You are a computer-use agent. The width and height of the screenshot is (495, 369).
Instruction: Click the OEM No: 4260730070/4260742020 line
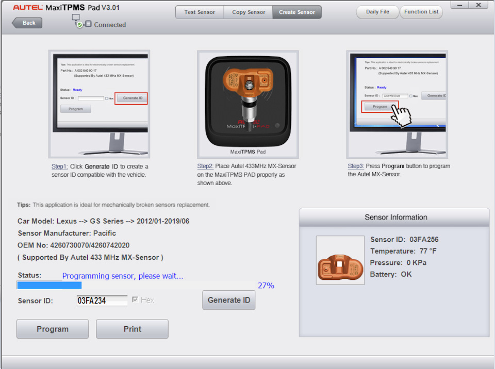74,245
